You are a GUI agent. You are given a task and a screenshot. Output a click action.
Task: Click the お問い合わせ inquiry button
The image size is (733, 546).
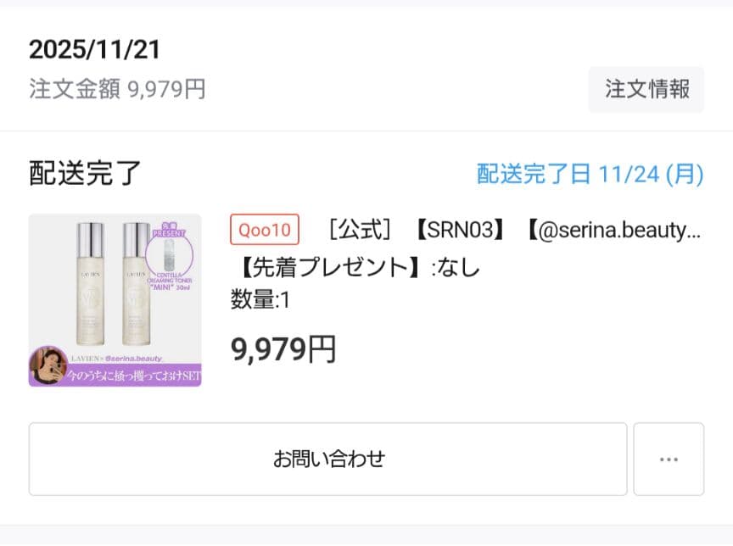pos(328,458)
